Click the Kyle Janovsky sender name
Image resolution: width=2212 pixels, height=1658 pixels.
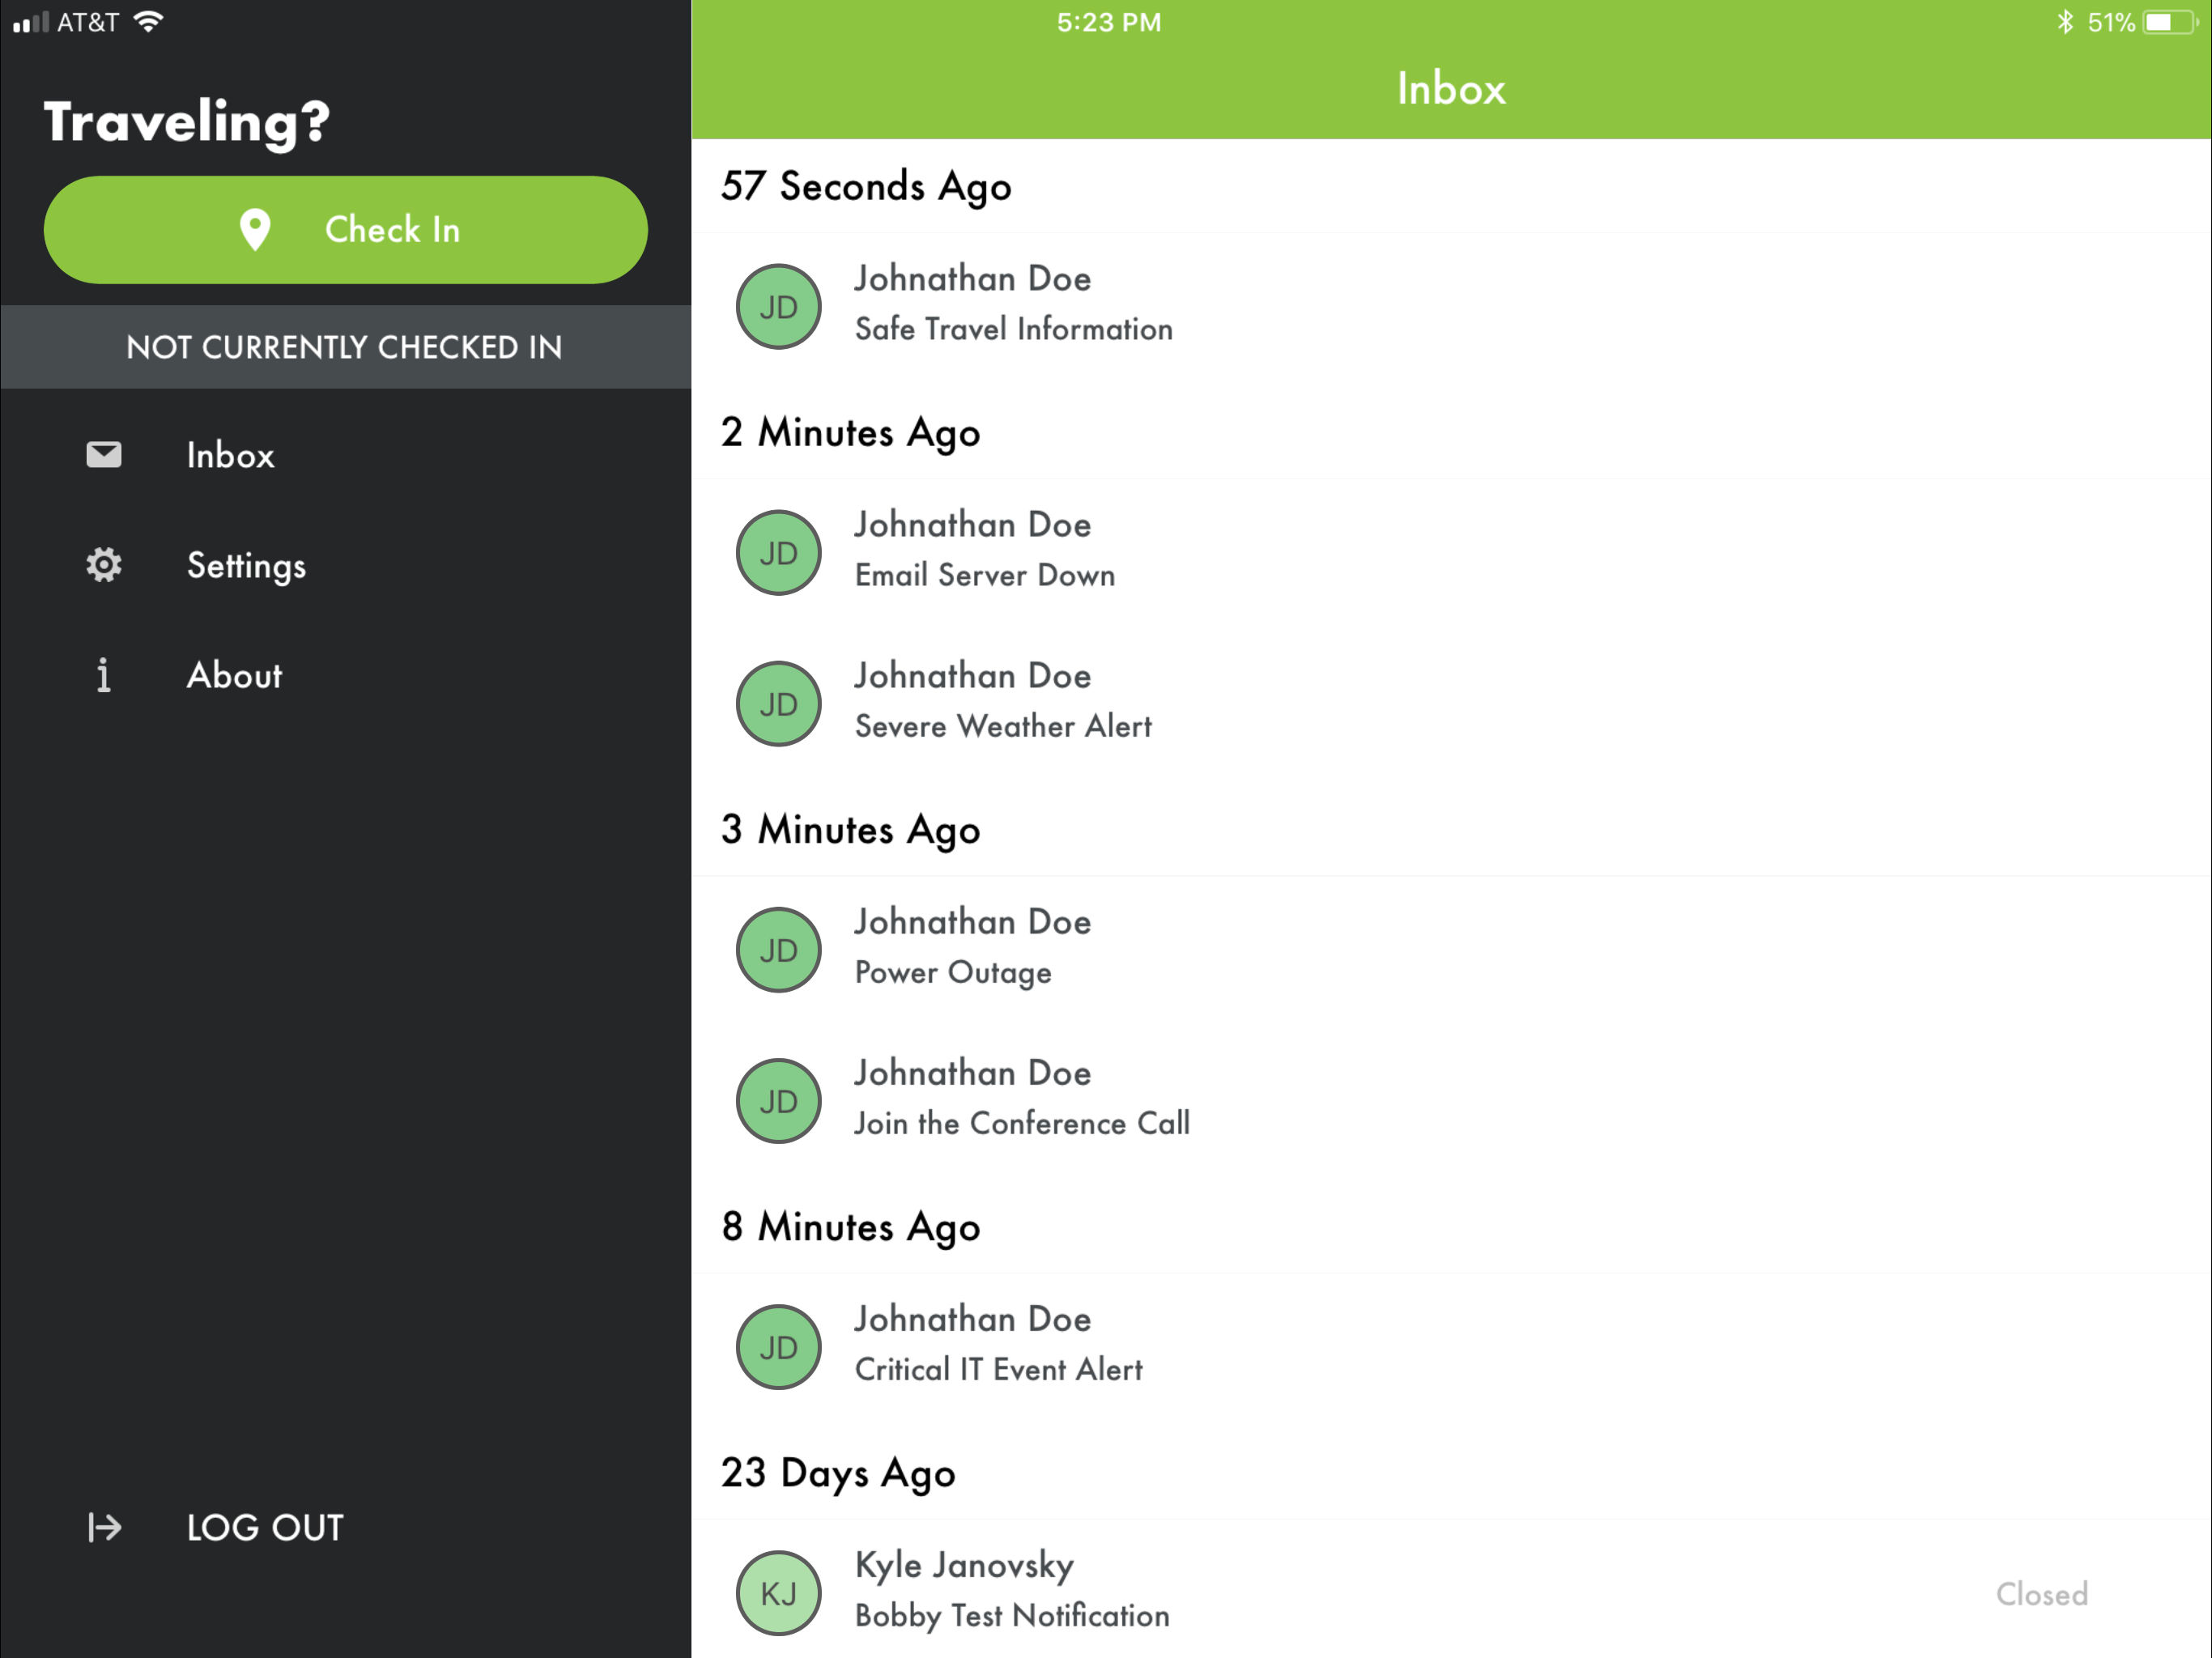tap(964, 1565)
